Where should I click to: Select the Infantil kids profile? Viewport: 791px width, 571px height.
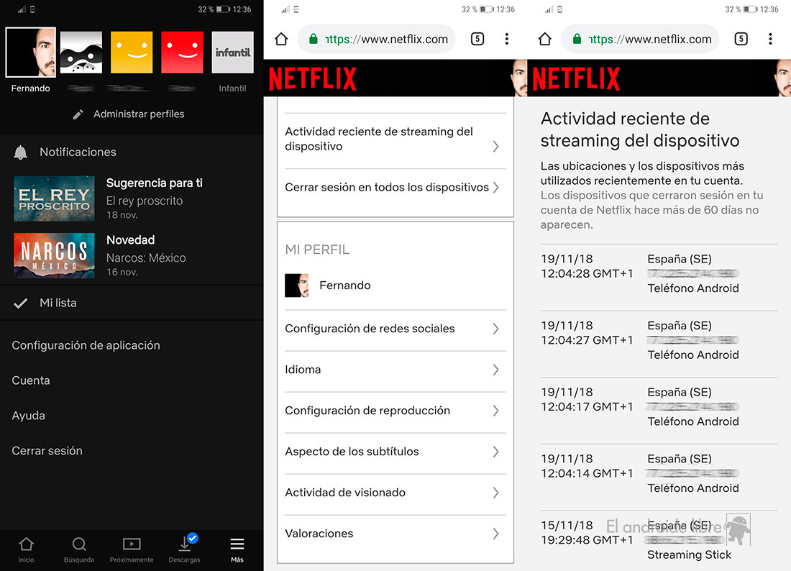pos(232,52)
